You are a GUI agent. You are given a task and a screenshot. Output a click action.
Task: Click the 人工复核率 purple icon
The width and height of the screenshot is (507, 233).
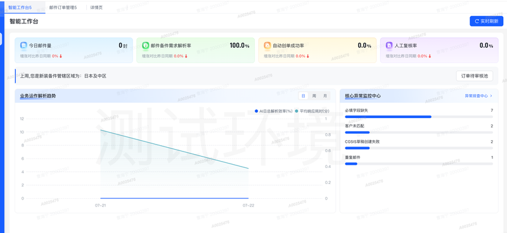tap(389, 45)
